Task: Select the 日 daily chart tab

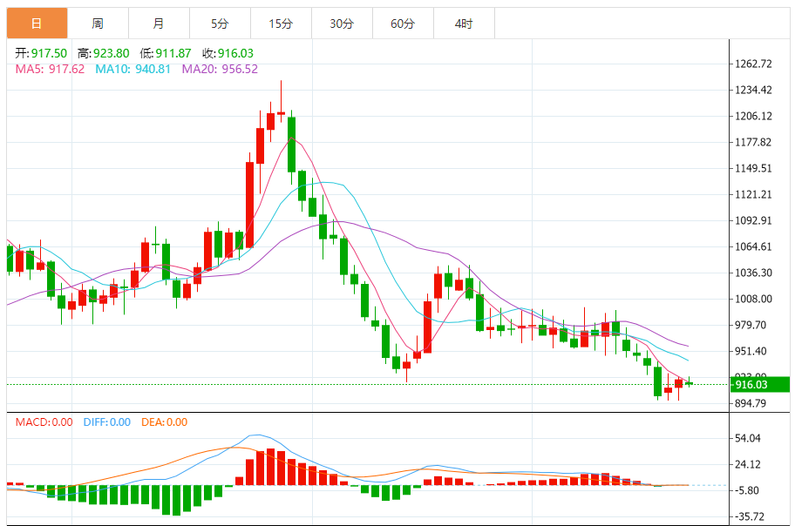Action: pyautogui.click(x=37, y=24)
